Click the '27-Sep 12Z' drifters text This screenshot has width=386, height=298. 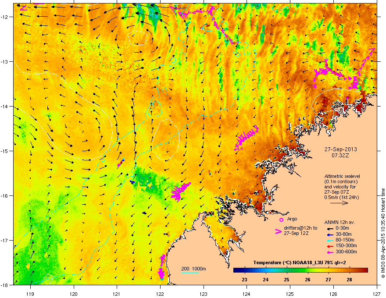[296, 233]
